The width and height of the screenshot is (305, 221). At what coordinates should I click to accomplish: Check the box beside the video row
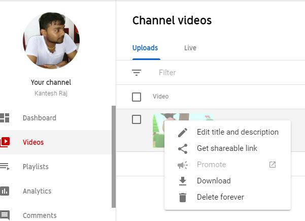137,119
